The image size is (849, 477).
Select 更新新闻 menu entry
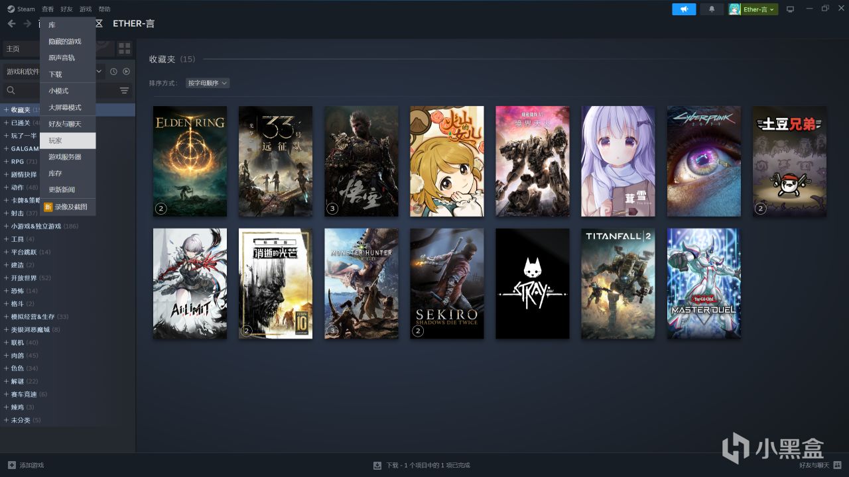[68, 189]
